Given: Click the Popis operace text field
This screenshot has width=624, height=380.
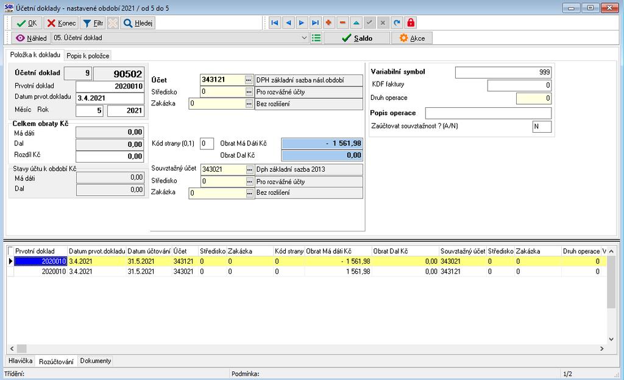Looking at the screenshot, I should pos(488,113).
